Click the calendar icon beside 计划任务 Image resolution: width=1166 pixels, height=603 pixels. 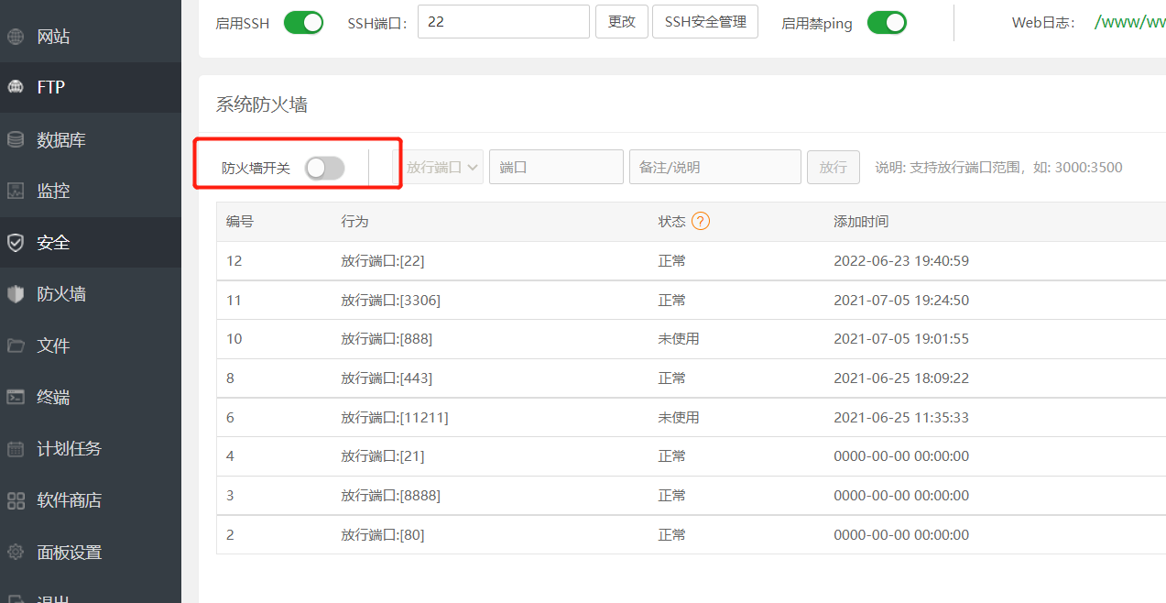click(16, 449)
